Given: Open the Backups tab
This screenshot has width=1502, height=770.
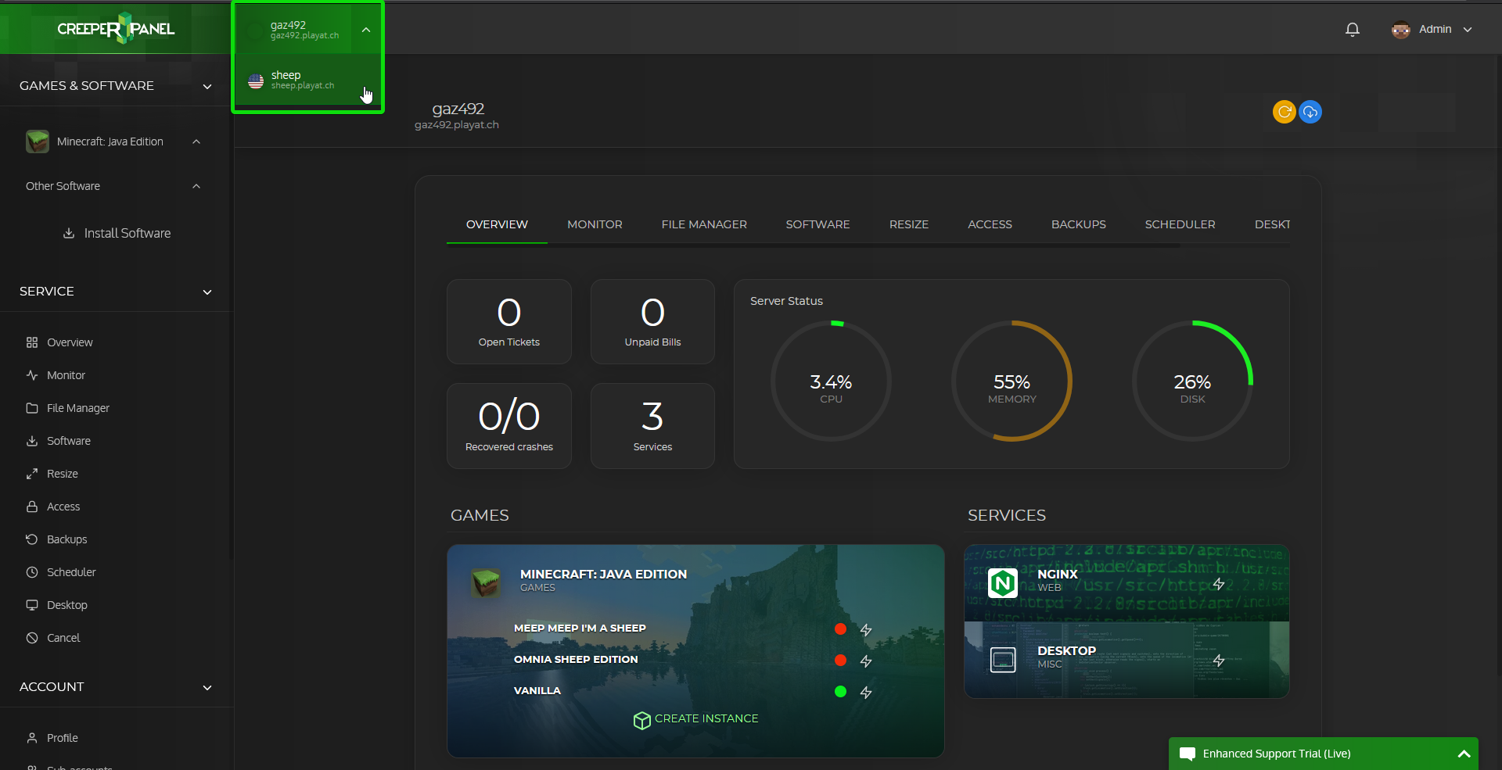Looking at the screenshot, I should click(1078, 224).
